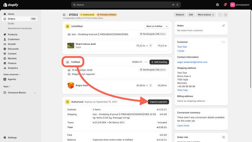Image resolution: width=252 pixels, height=142 pixels.
Task: Click the 320 orders count badge
Action: point(33,19)
